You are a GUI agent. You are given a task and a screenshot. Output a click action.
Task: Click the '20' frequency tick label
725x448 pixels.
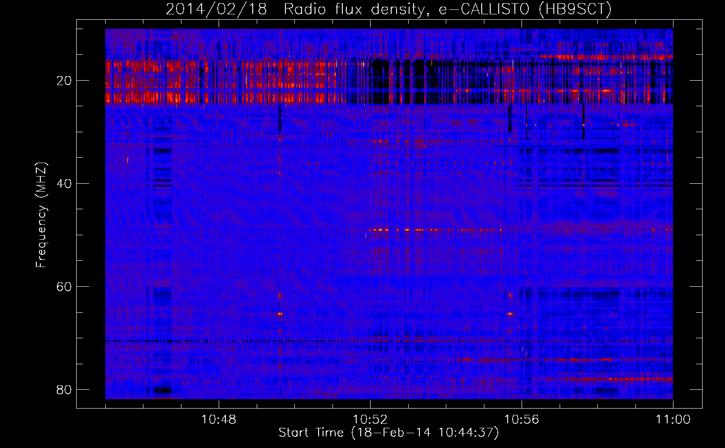point(64,81)
